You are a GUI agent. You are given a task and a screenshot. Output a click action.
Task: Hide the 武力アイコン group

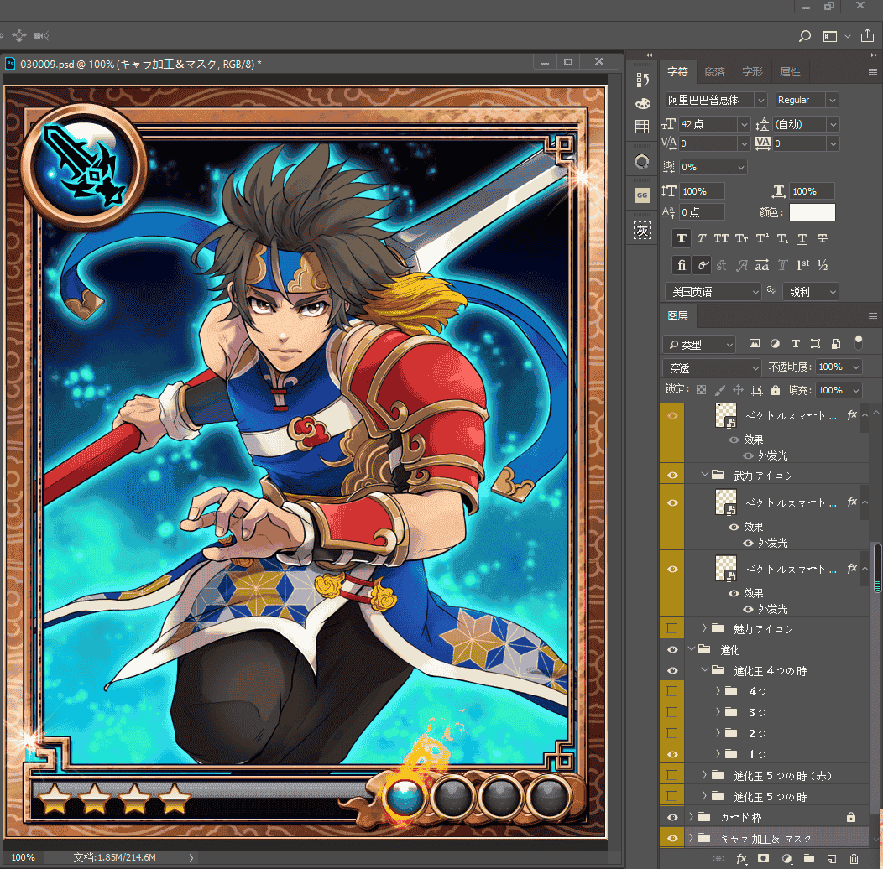coord(672,476)
